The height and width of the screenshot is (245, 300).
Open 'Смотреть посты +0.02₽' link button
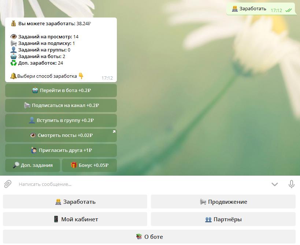pyautogui.click(x=61, y=135)
